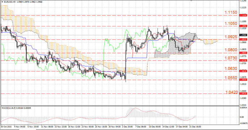248x130 pixels.
Task: Click the 21 Dec 16:00 time axis label
Action: point(196,127)
